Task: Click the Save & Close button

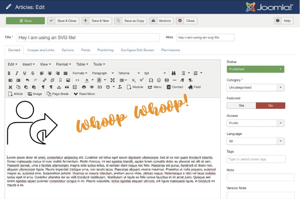Action: point(63,21)
